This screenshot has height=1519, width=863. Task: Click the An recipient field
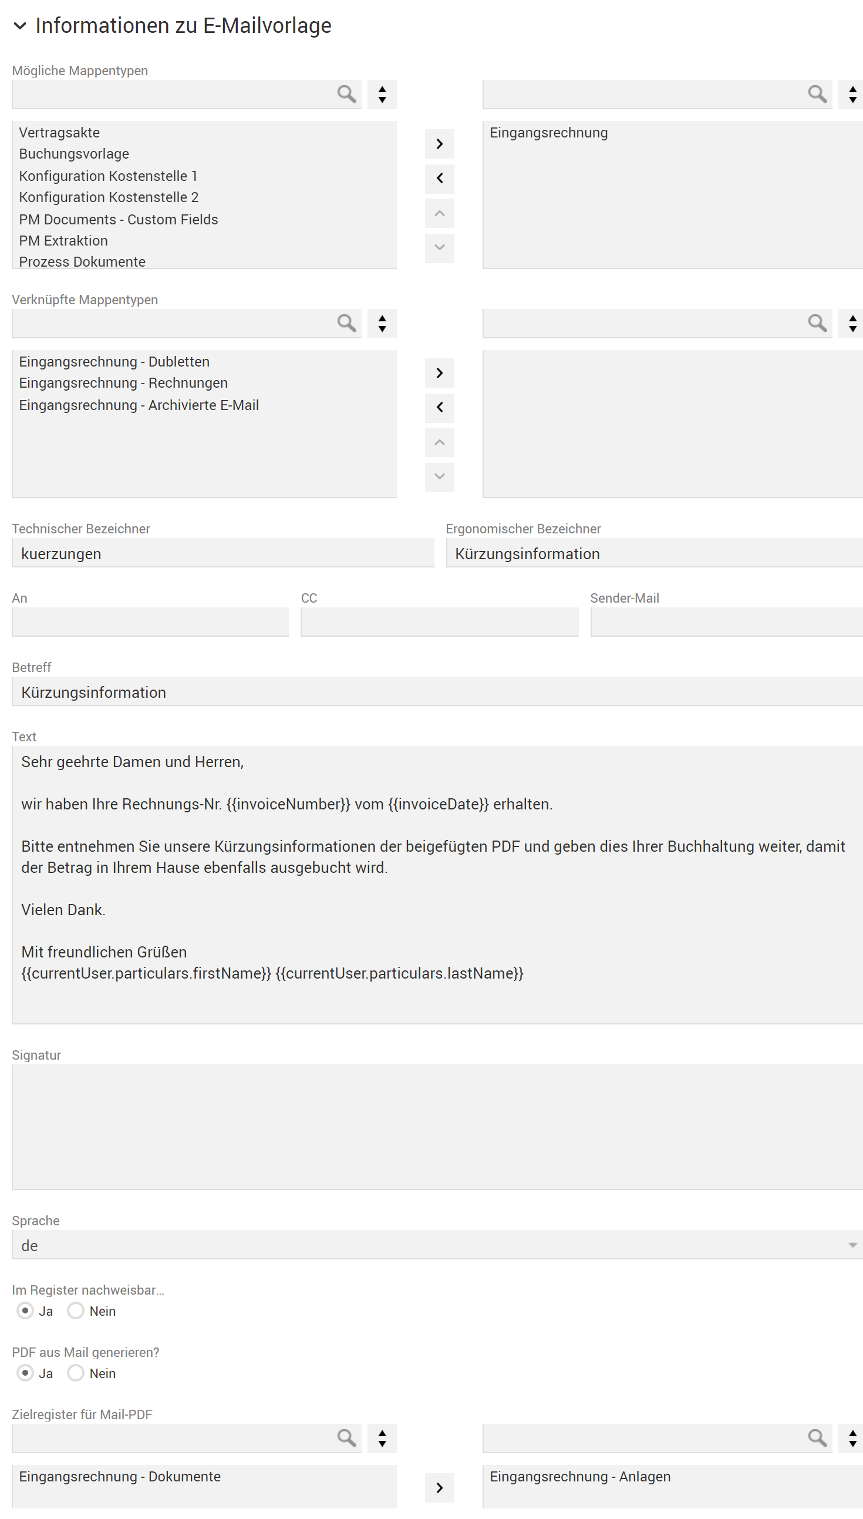pos(150,622)
